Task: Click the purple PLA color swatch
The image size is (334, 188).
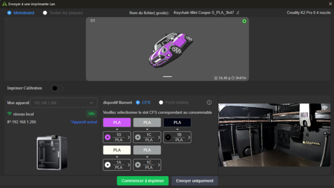Action: 117,122
